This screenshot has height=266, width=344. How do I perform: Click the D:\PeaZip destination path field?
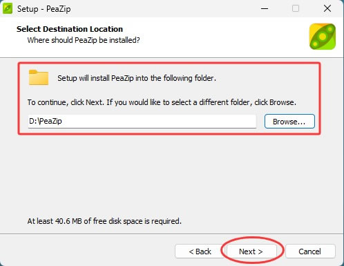(142, 121)
